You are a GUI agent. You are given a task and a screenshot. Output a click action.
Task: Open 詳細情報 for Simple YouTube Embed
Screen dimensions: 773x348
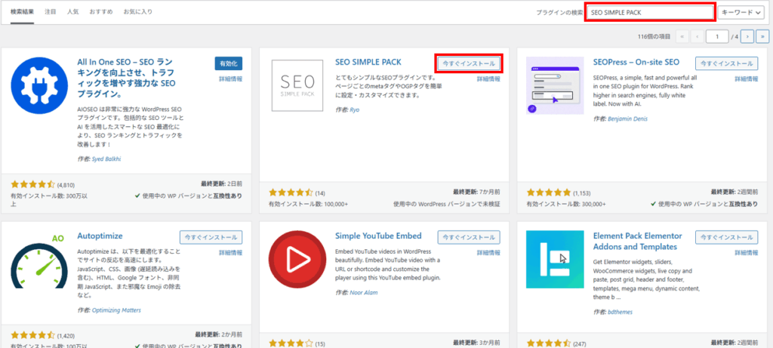[x=488, y=252]
